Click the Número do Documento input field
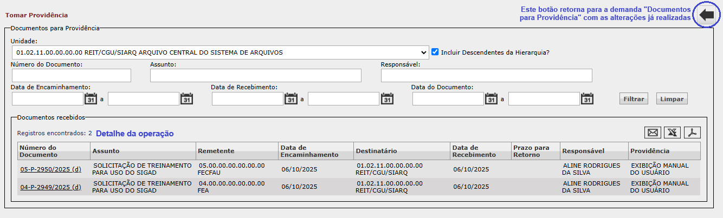Viewport: 723px width, 218px height. [x=71, y=75]
